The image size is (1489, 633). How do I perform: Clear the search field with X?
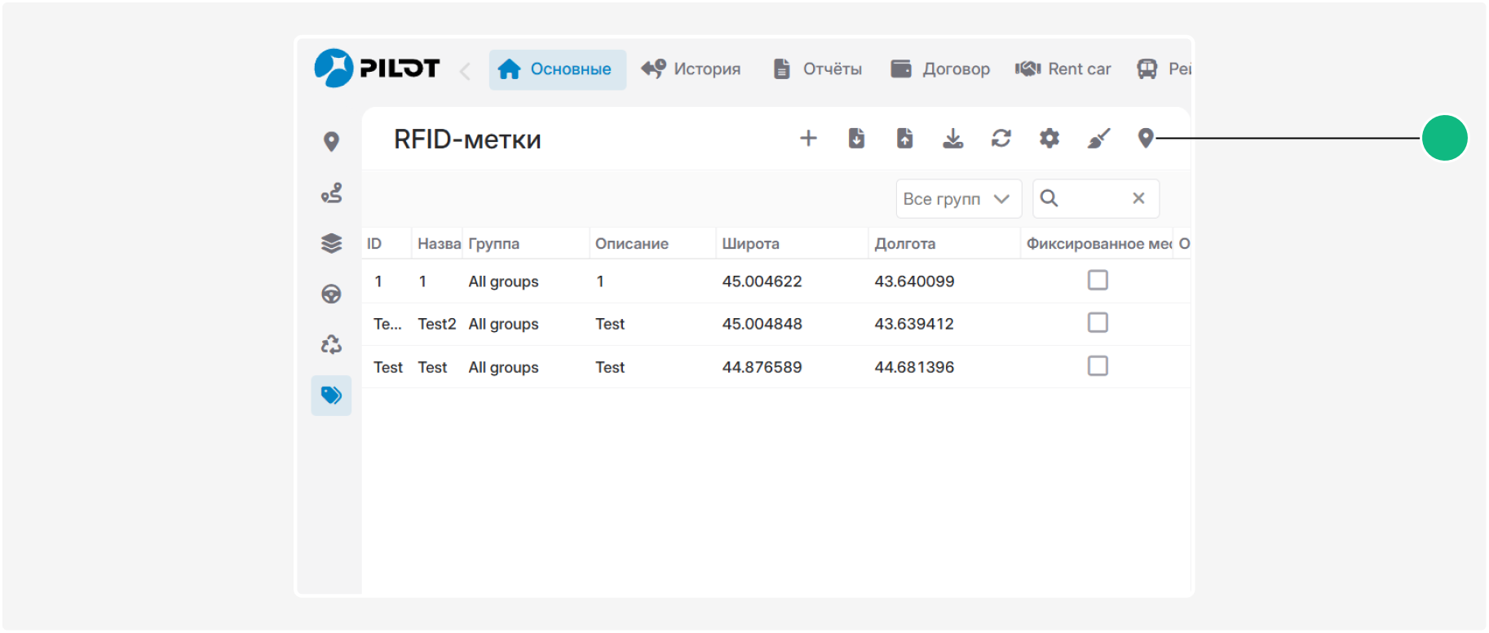(x=1138, y=198)
